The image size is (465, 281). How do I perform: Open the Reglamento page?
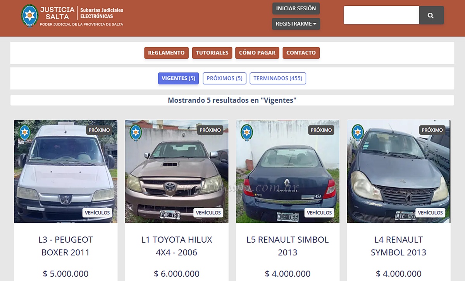166,53
